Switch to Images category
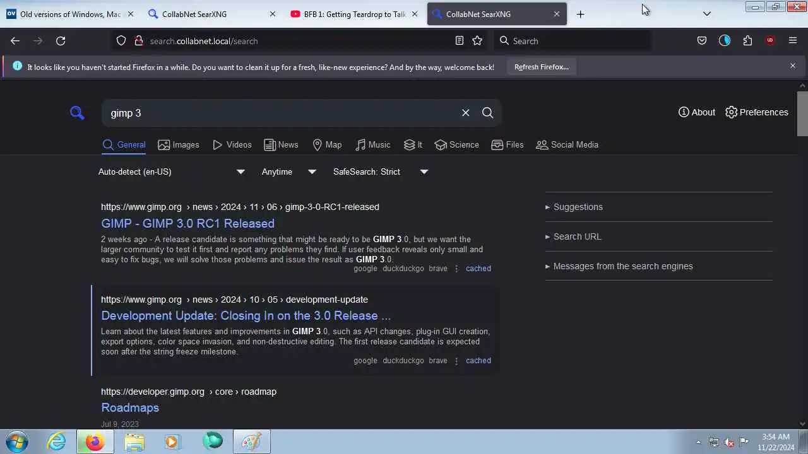The width and height of the screenshot is (808, 454). pyautogui.click(x=179, y=145)
